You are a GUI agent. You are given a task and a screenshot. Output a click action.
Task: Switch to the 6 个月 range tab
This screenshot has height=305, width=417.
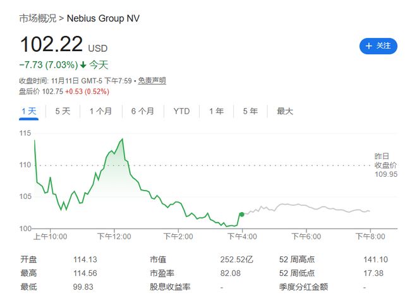tap(142, 111)
